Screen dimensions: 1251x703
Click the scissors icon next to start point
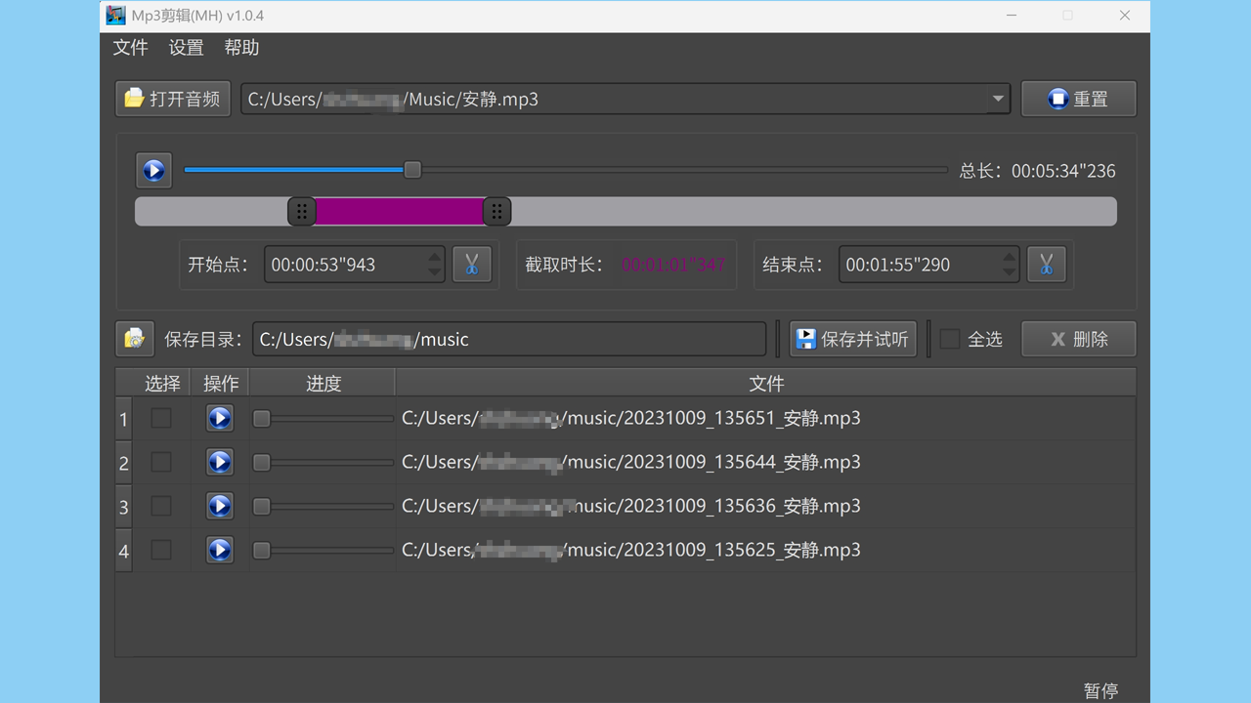click(x=471, y=265)
